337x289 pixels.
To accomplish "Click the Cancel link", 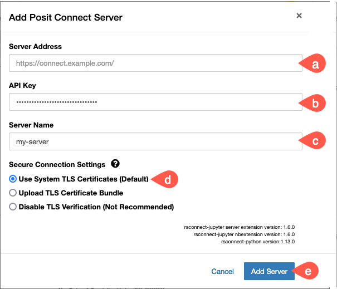I will click(222, 271).
